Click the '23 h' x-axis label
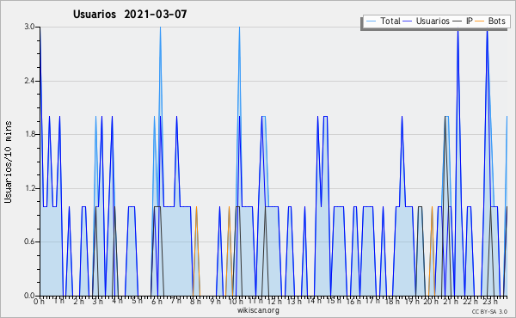The width and height of the screenshot is (516, 318). click(489, 301)
